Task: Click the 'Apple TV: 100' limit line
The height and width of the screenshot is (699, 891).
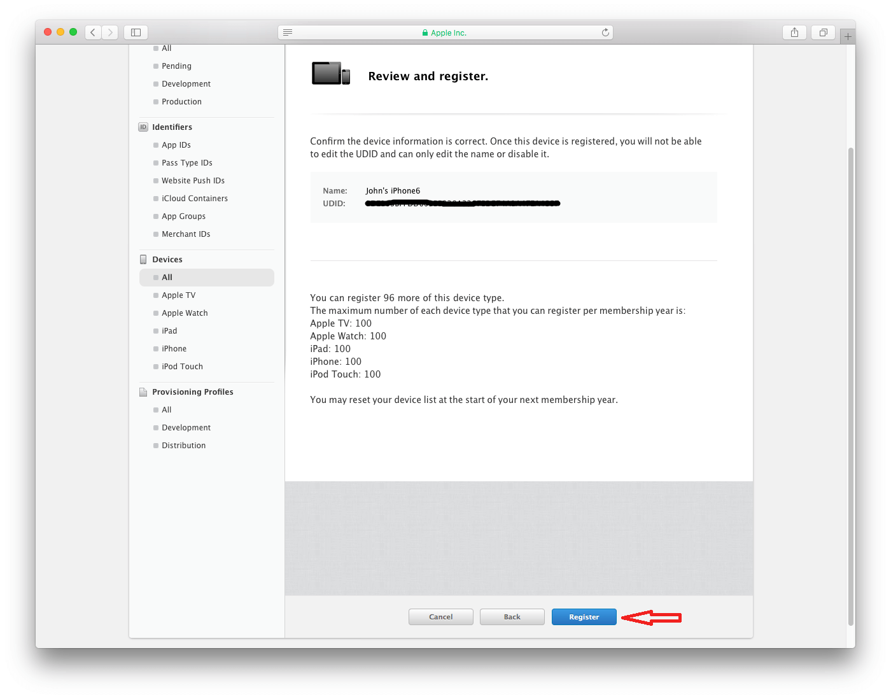Action: point(341,323)
